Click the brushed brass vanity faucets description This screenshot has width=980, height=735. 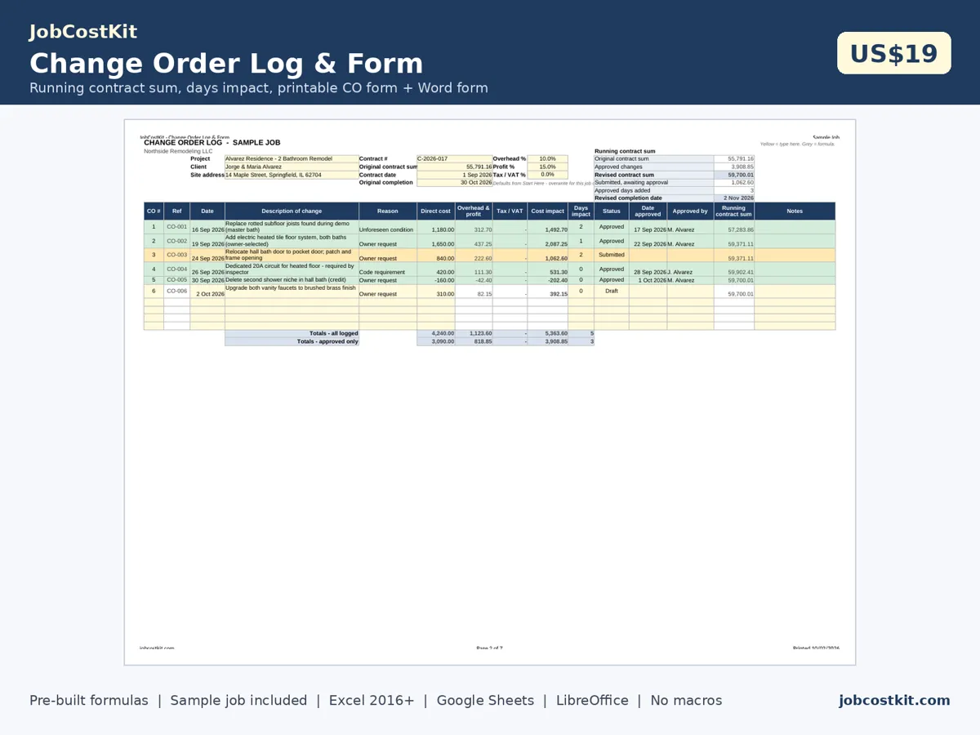[292, 291]
